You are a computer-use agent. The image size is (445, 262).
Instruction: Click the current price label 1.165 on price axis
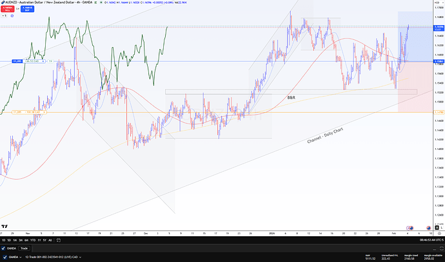439,28
